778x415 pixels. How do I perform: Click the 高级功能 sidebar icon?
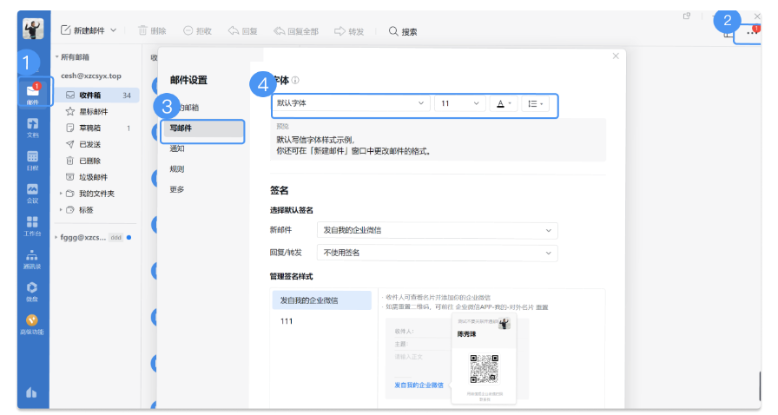(32, 324)
